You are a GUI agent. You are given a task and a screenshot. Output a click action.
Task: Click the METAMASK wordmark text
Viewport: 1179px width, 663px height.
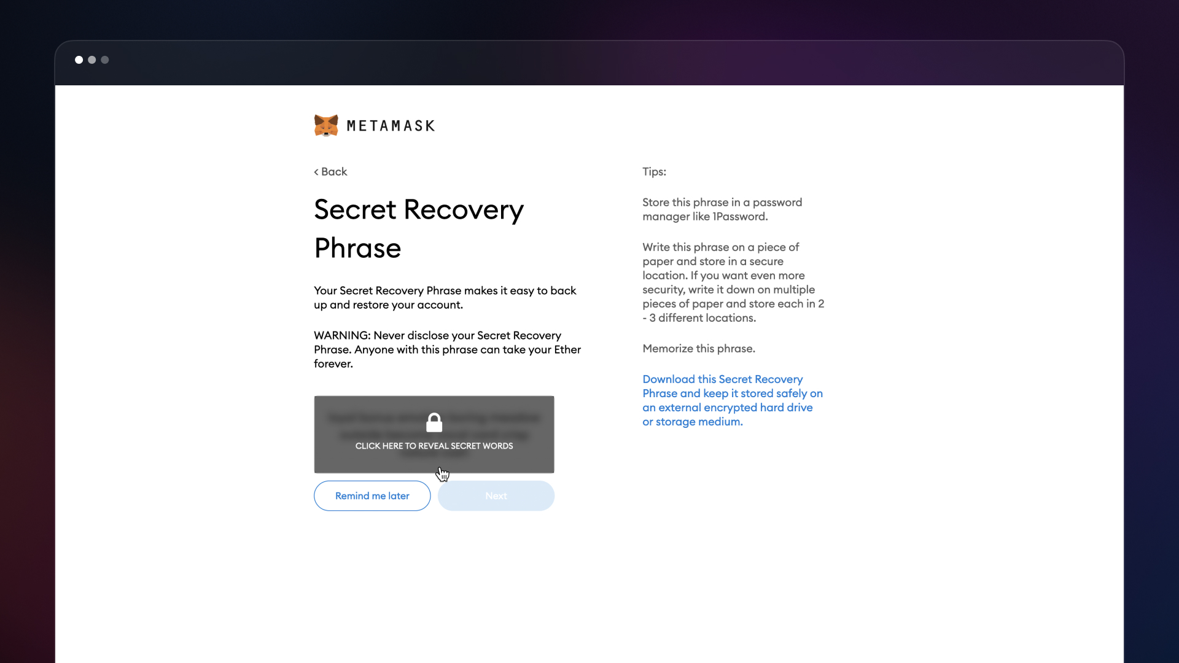coord(391,126)
